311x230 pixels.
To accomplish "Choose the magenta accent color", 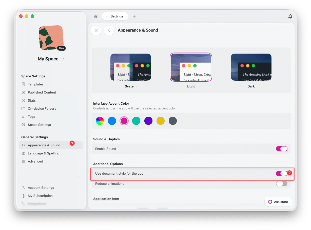I will (x=124, y=121).
